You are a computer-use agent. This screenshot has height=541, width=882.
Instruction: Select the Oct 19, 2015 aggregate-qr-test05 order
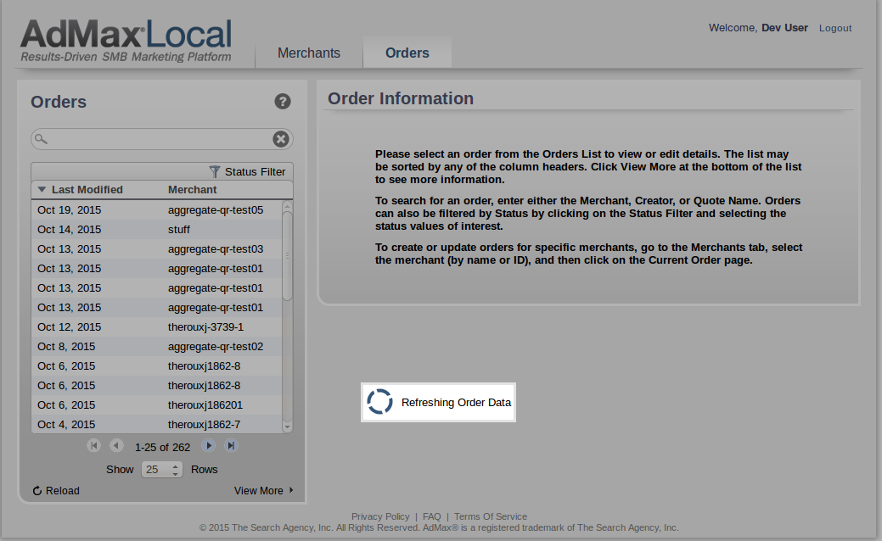coord(156,209)
